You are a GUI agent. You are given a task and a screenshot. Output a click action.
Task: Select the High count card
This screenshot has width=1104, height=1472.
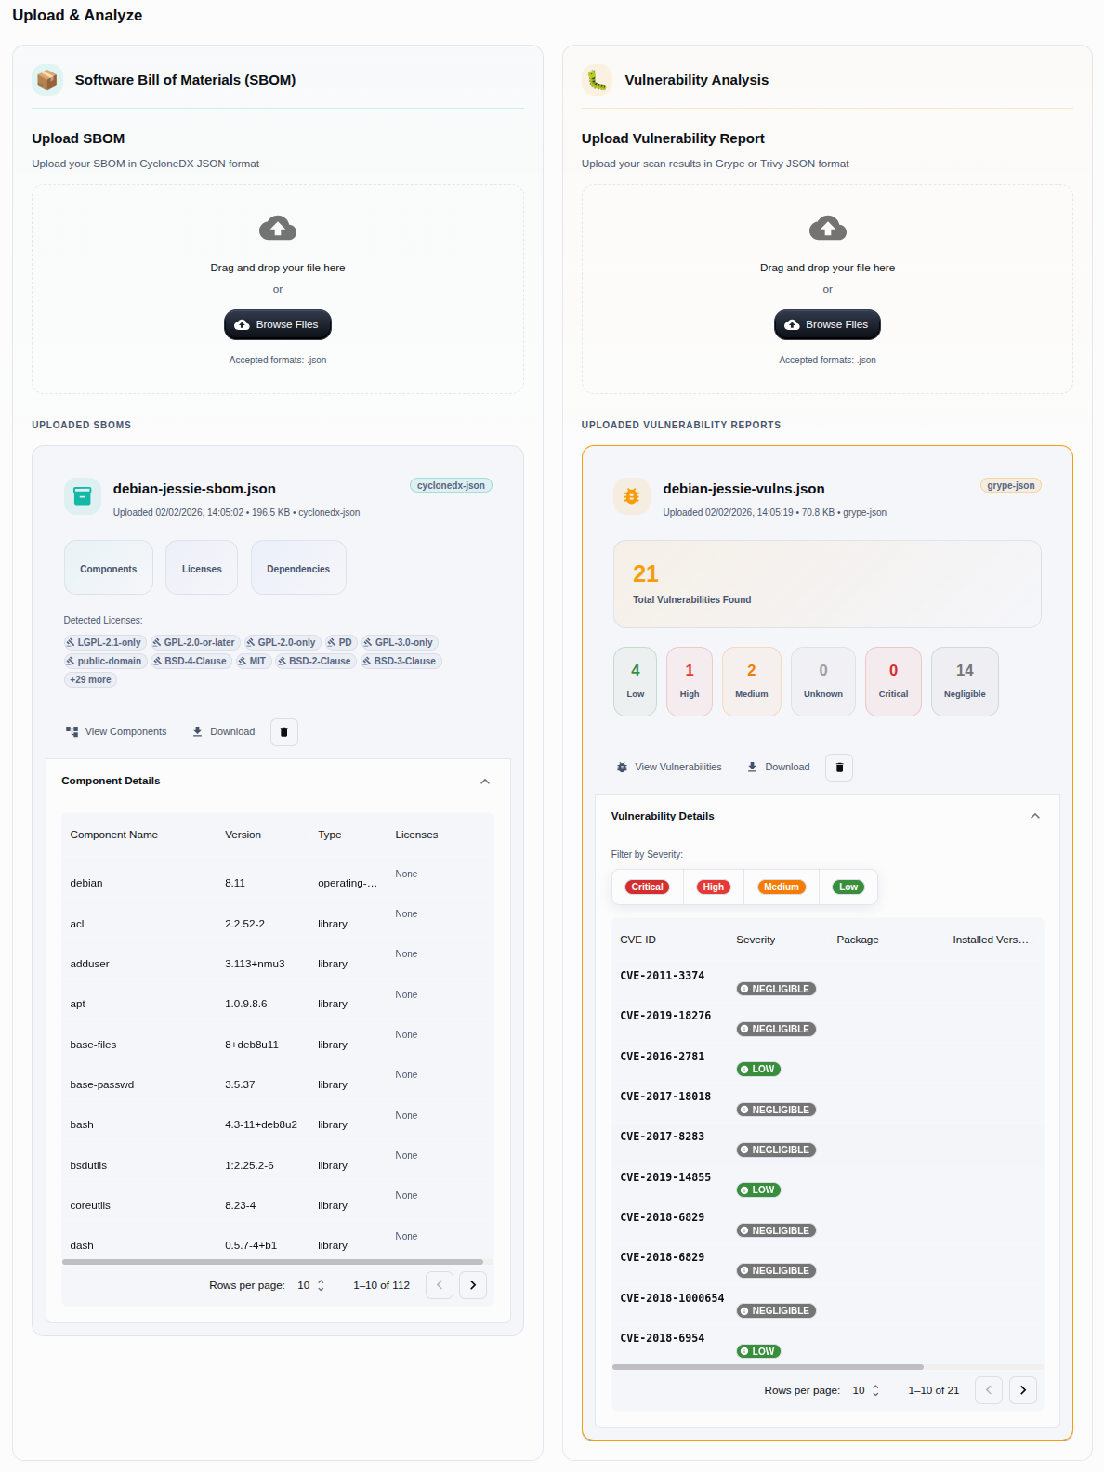pyautogui.click(x=690, y=681)
